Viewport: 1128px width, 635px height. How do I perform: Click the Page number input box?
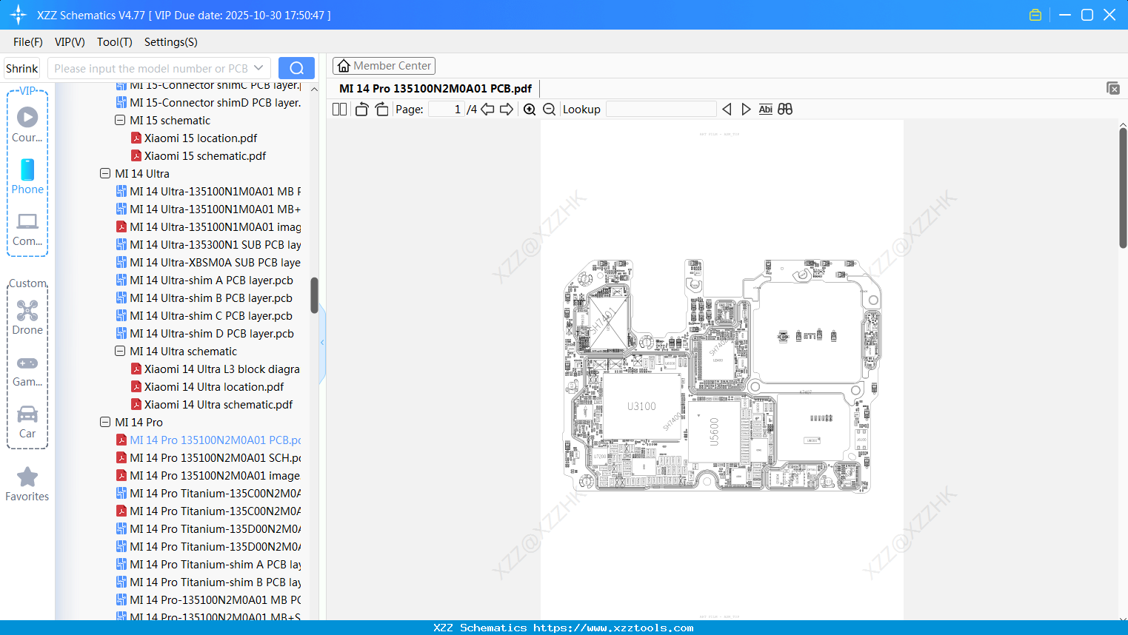coord(447,110)
